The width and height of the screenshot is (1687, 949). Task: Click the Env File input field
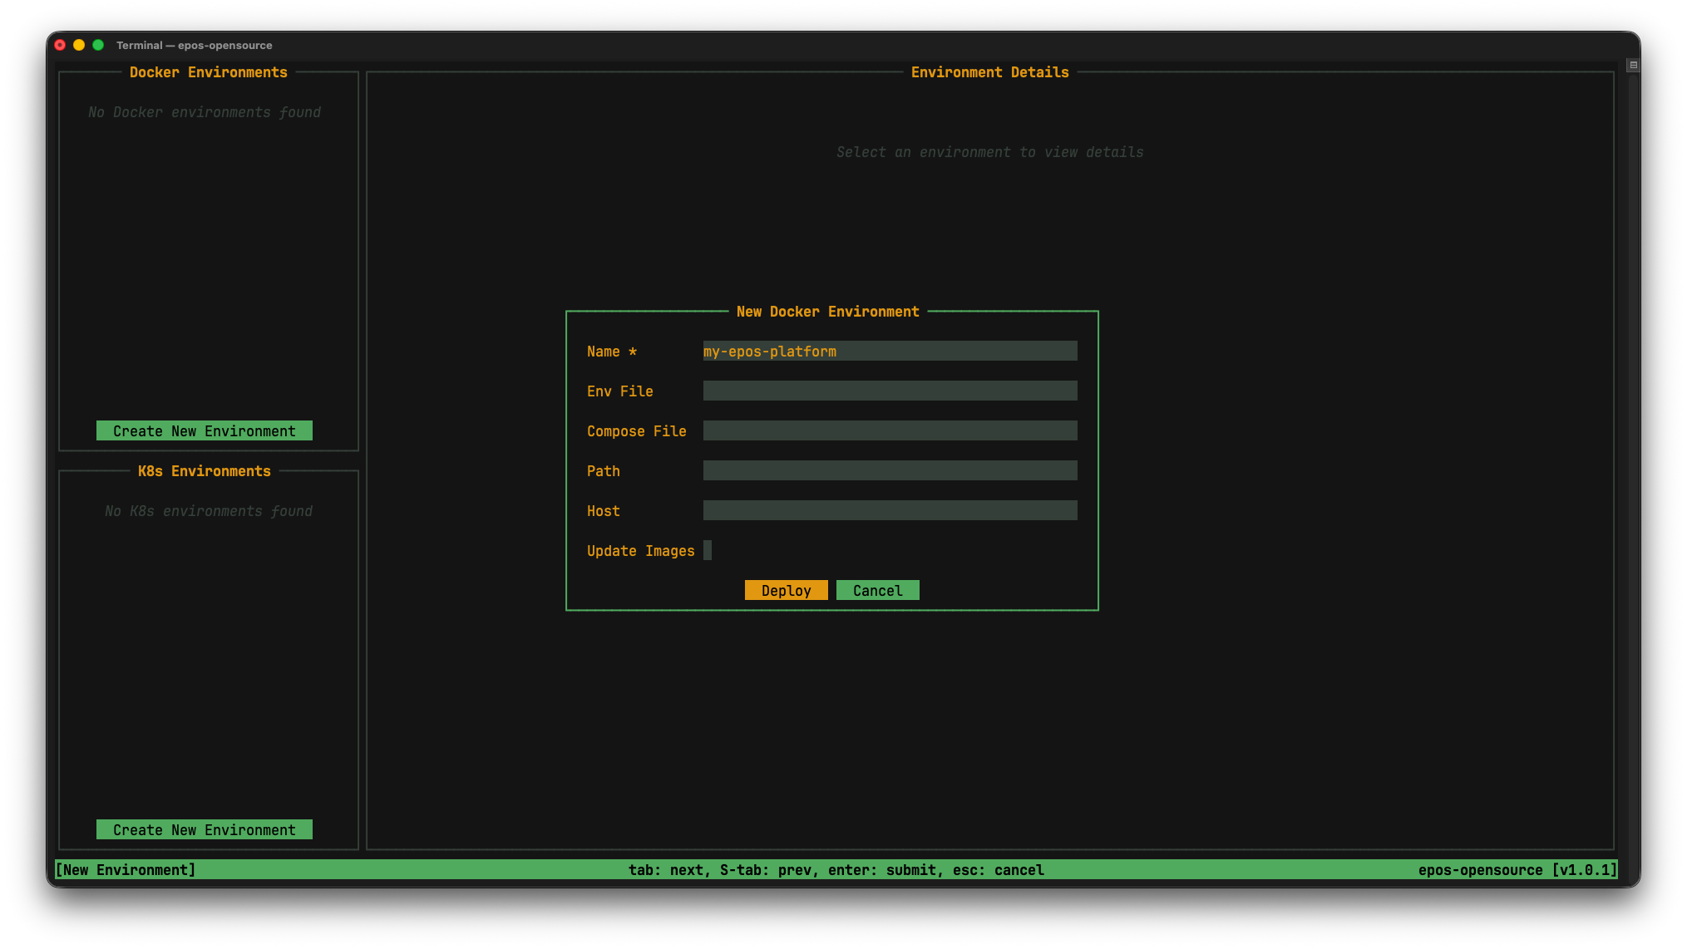(x=889, y=391)
